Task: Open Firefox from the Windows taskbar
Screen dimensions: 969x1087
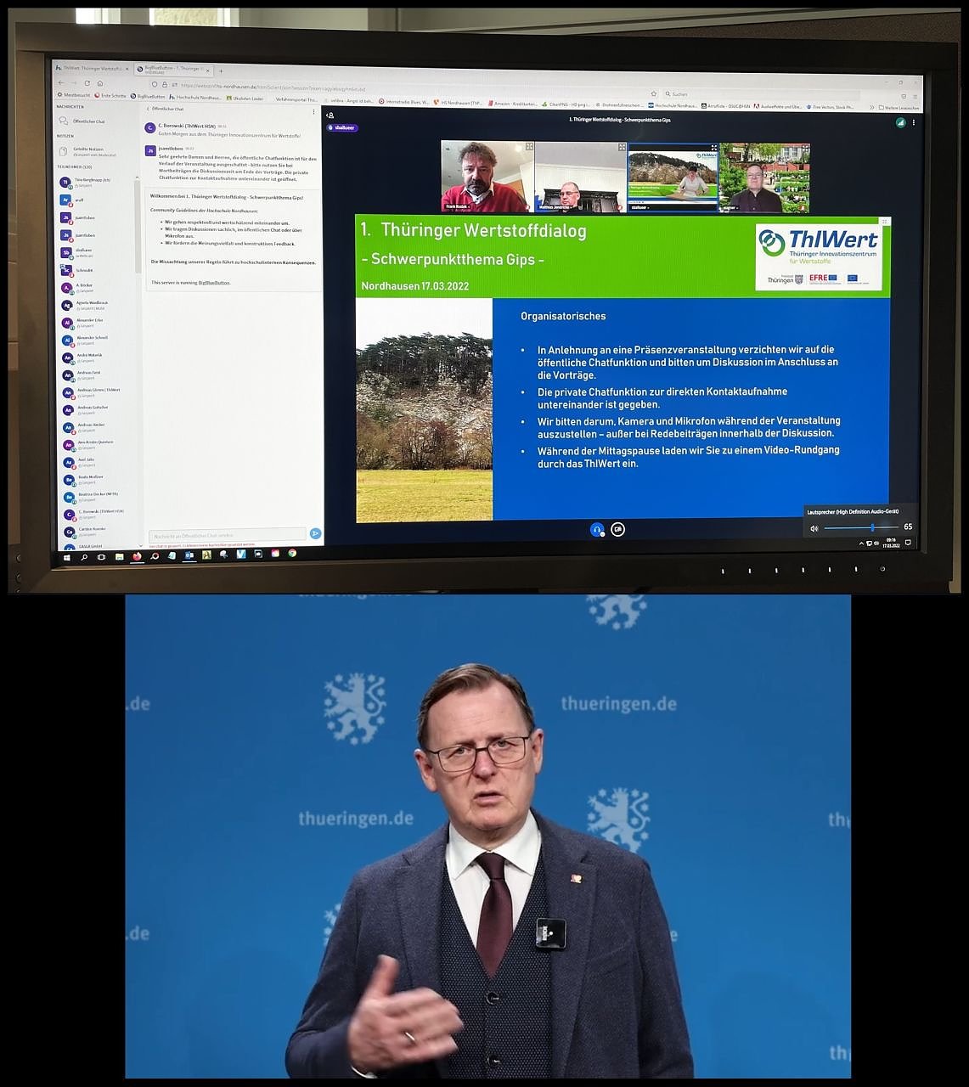Action: pyautogui.click(x=136, y=556)
